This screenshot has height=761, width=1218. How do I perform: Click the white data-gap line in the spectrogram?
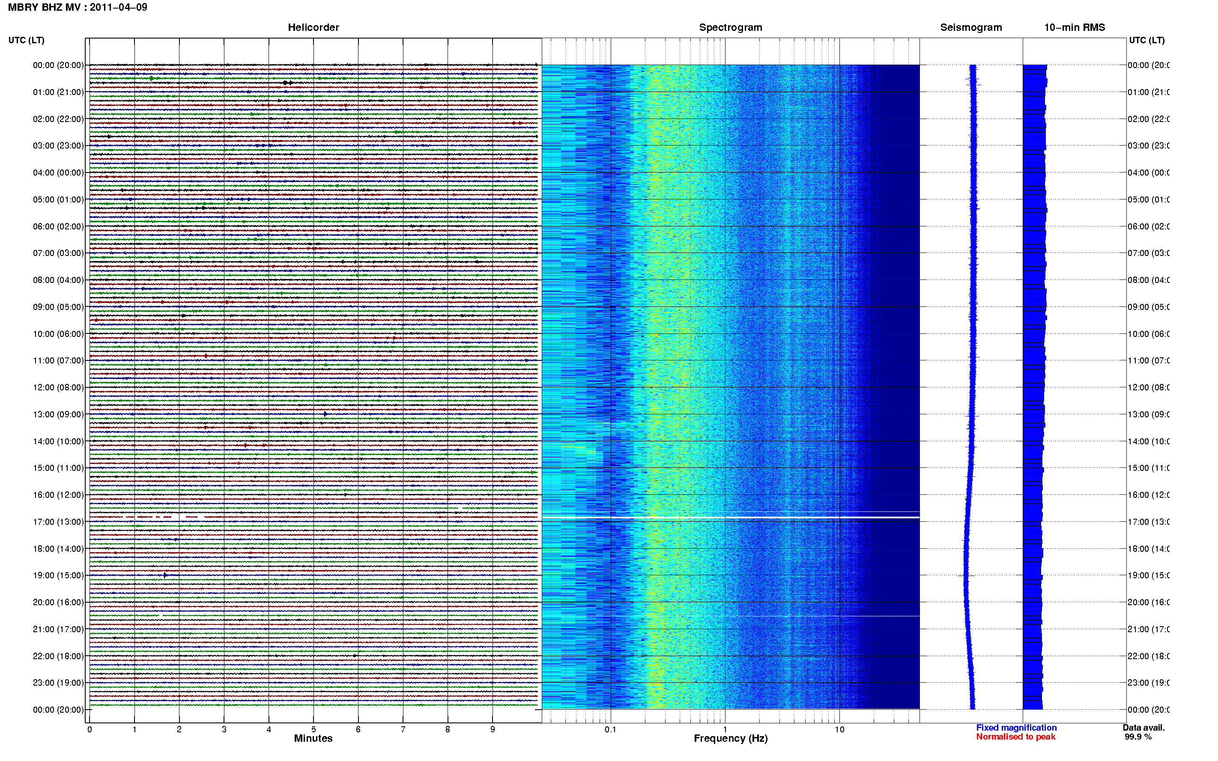point(731,517)
